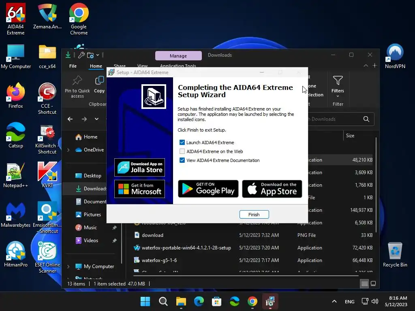Click the Jolla Store download badge

coord(139,167)
